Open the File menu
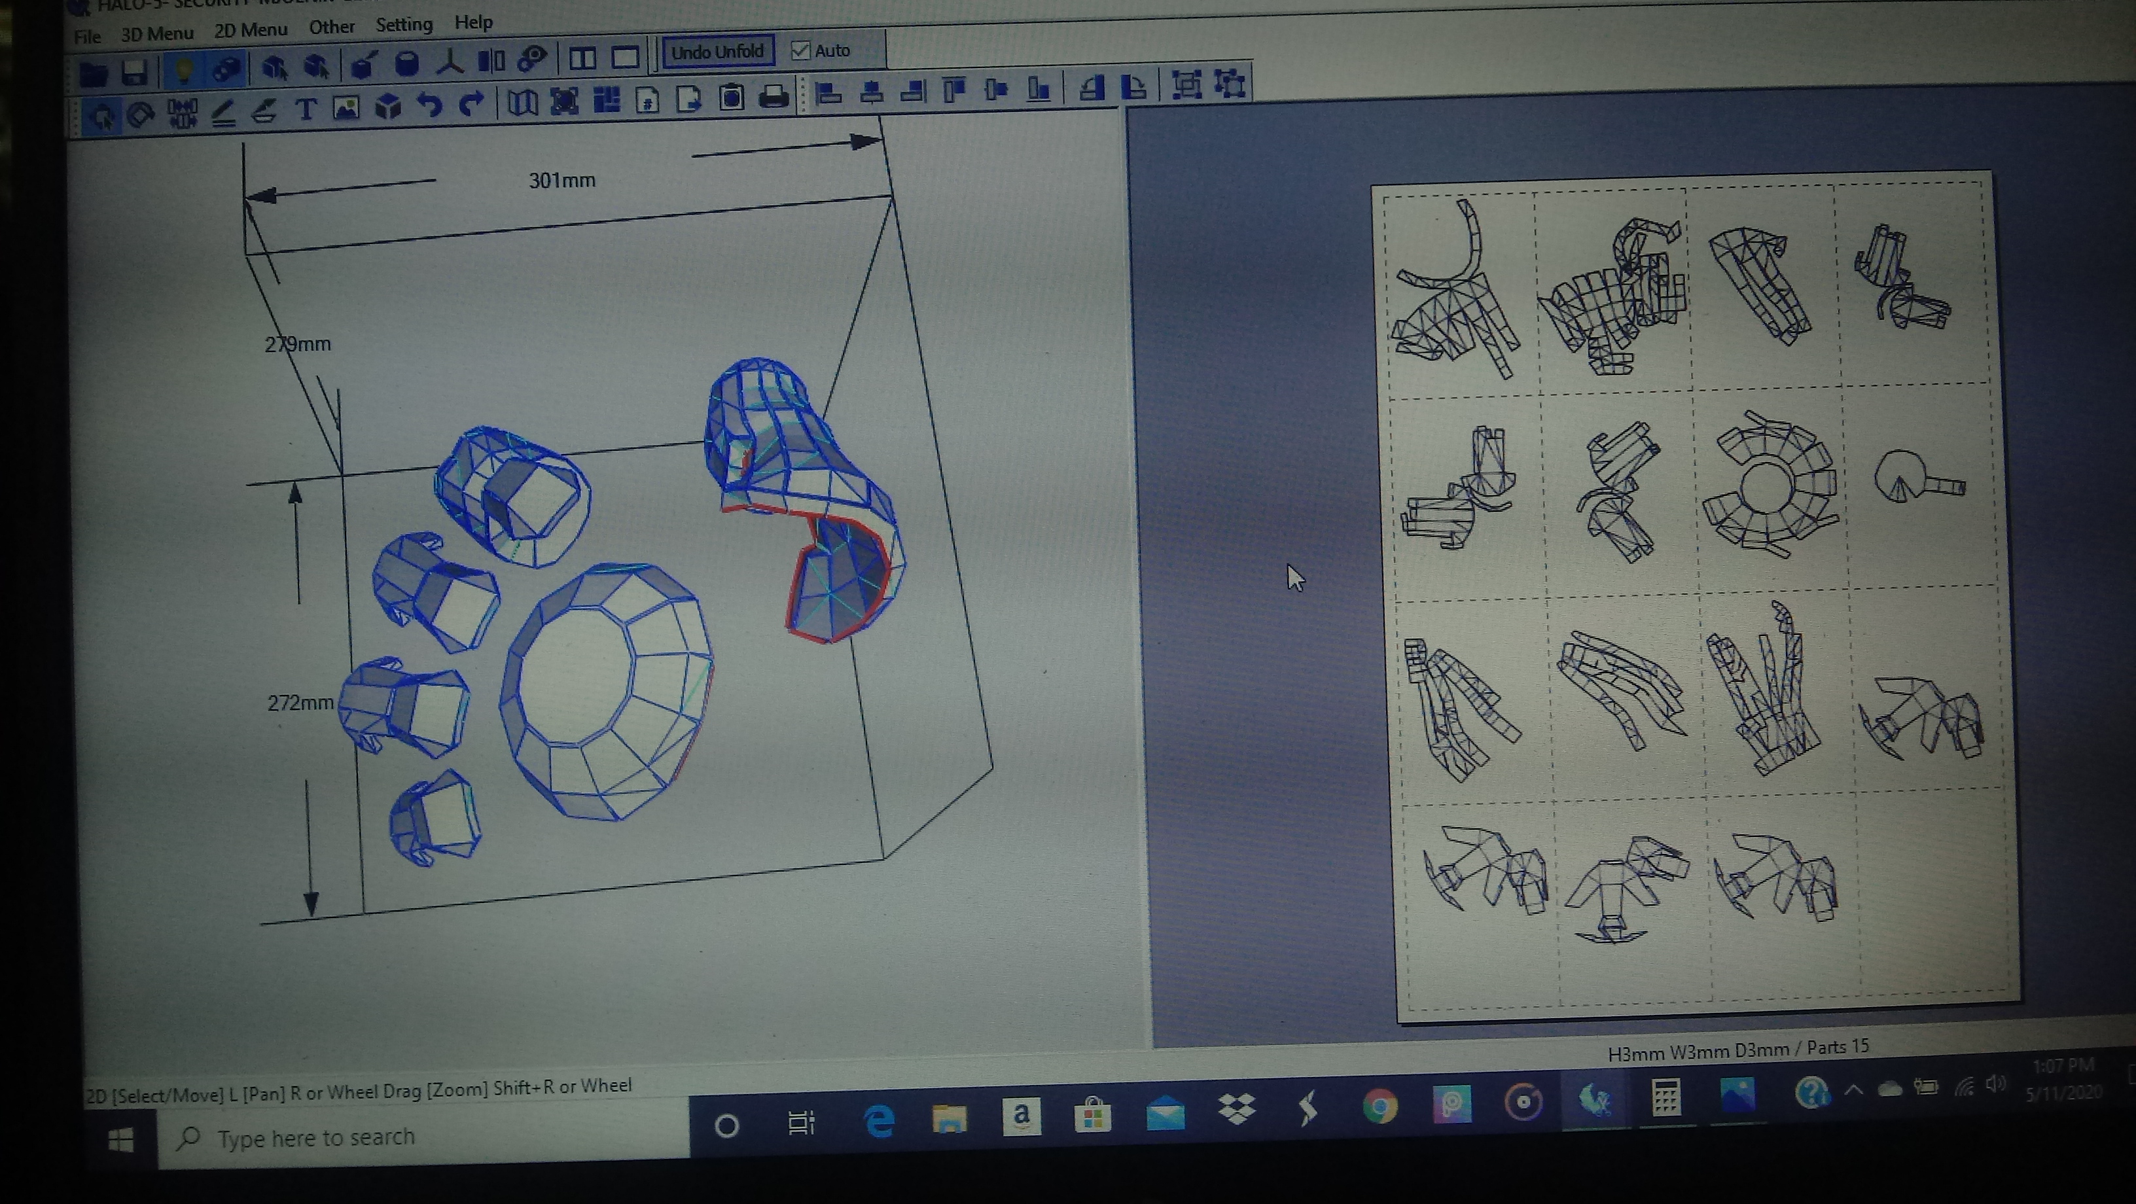This screenshot has width=2136, height=1204. (87, 37)
